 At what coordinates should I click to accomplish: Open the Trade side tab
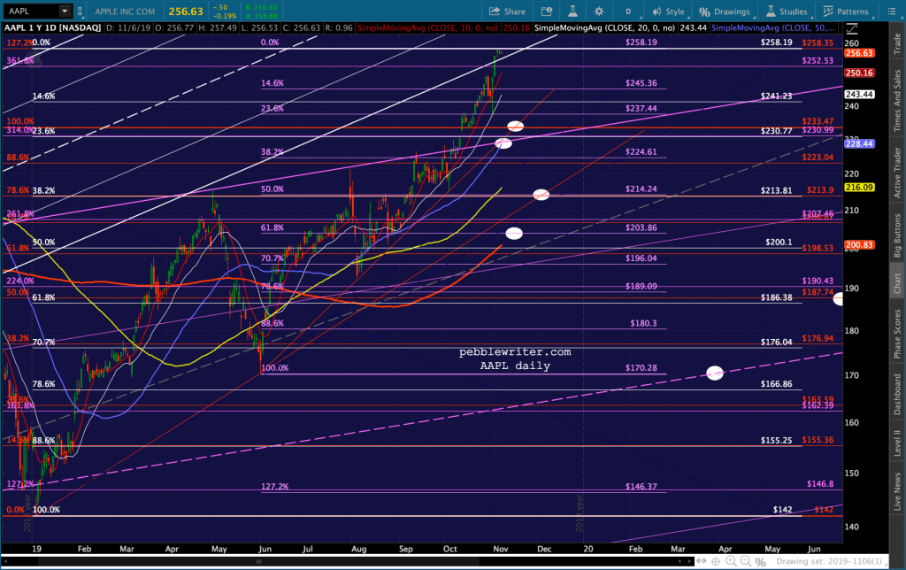[x=897, y=44]
